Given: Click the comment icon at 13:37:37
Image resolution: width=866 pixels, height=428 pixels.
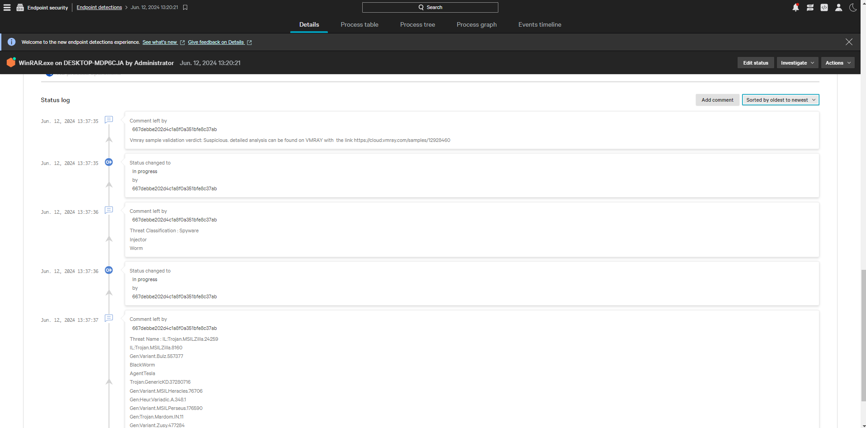Looking at the screenshot, I should [x=109, y=318].
